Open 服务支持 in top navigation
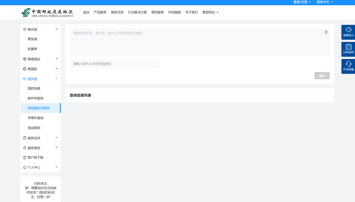This screenshot has width=355, height=202. point(117,12)
